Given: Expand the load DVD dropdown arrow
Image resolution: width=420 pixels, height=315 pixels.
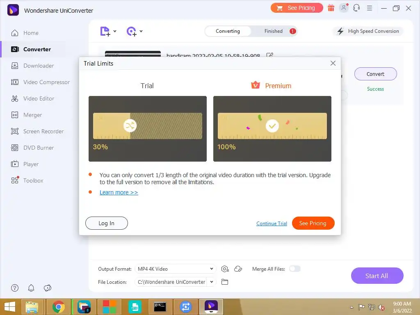Looking at the screenshot, I should click(x=141, y=31).
